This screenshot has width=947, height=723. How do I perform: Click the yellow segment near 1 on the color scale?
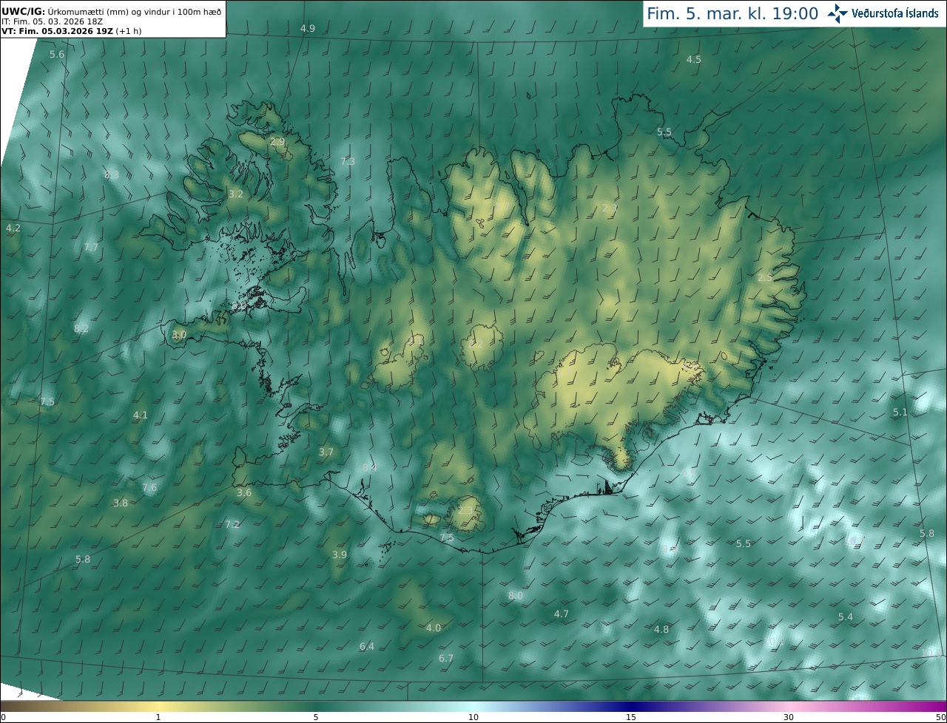click(x=158, y=706)
